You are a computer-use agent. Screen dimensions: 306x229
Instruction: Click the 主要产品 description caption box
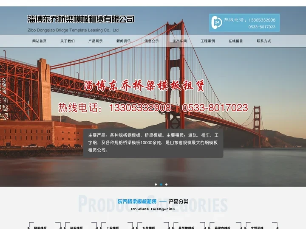[153, 143]
